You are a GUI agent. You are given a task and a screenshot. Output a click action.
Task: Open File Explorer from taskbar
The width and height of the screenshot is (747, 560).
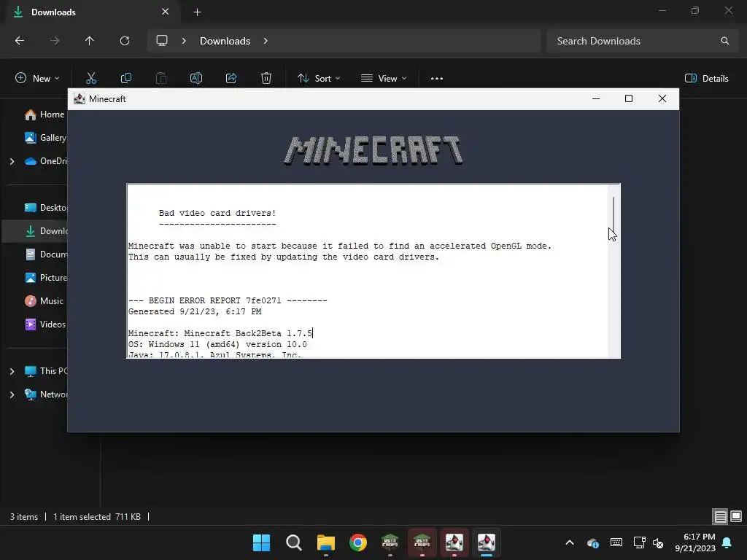pyautogui.click(x=326, y=542)
